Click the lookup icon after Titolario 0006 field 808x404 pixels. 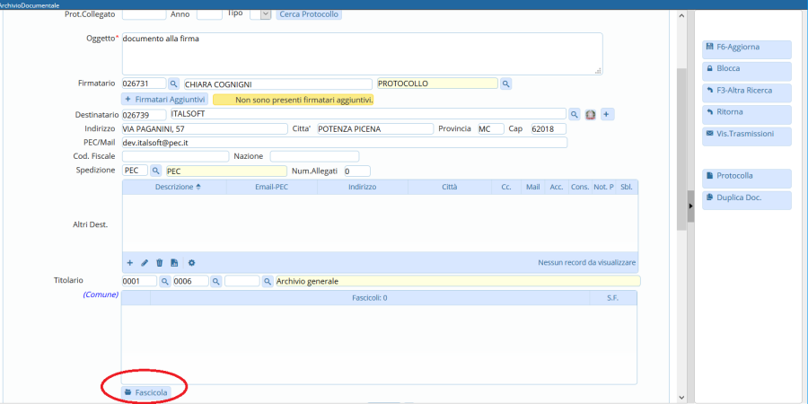pos(215,281)
